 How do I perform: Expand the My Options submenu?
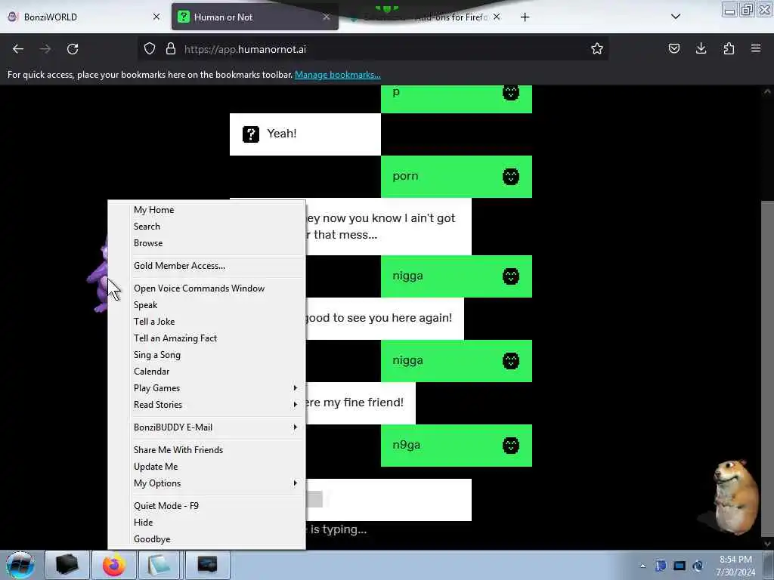tap(207, 483)
